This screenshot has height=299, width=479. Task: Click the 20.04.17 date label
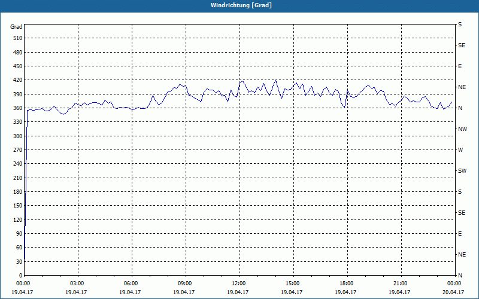pos(453,292)
